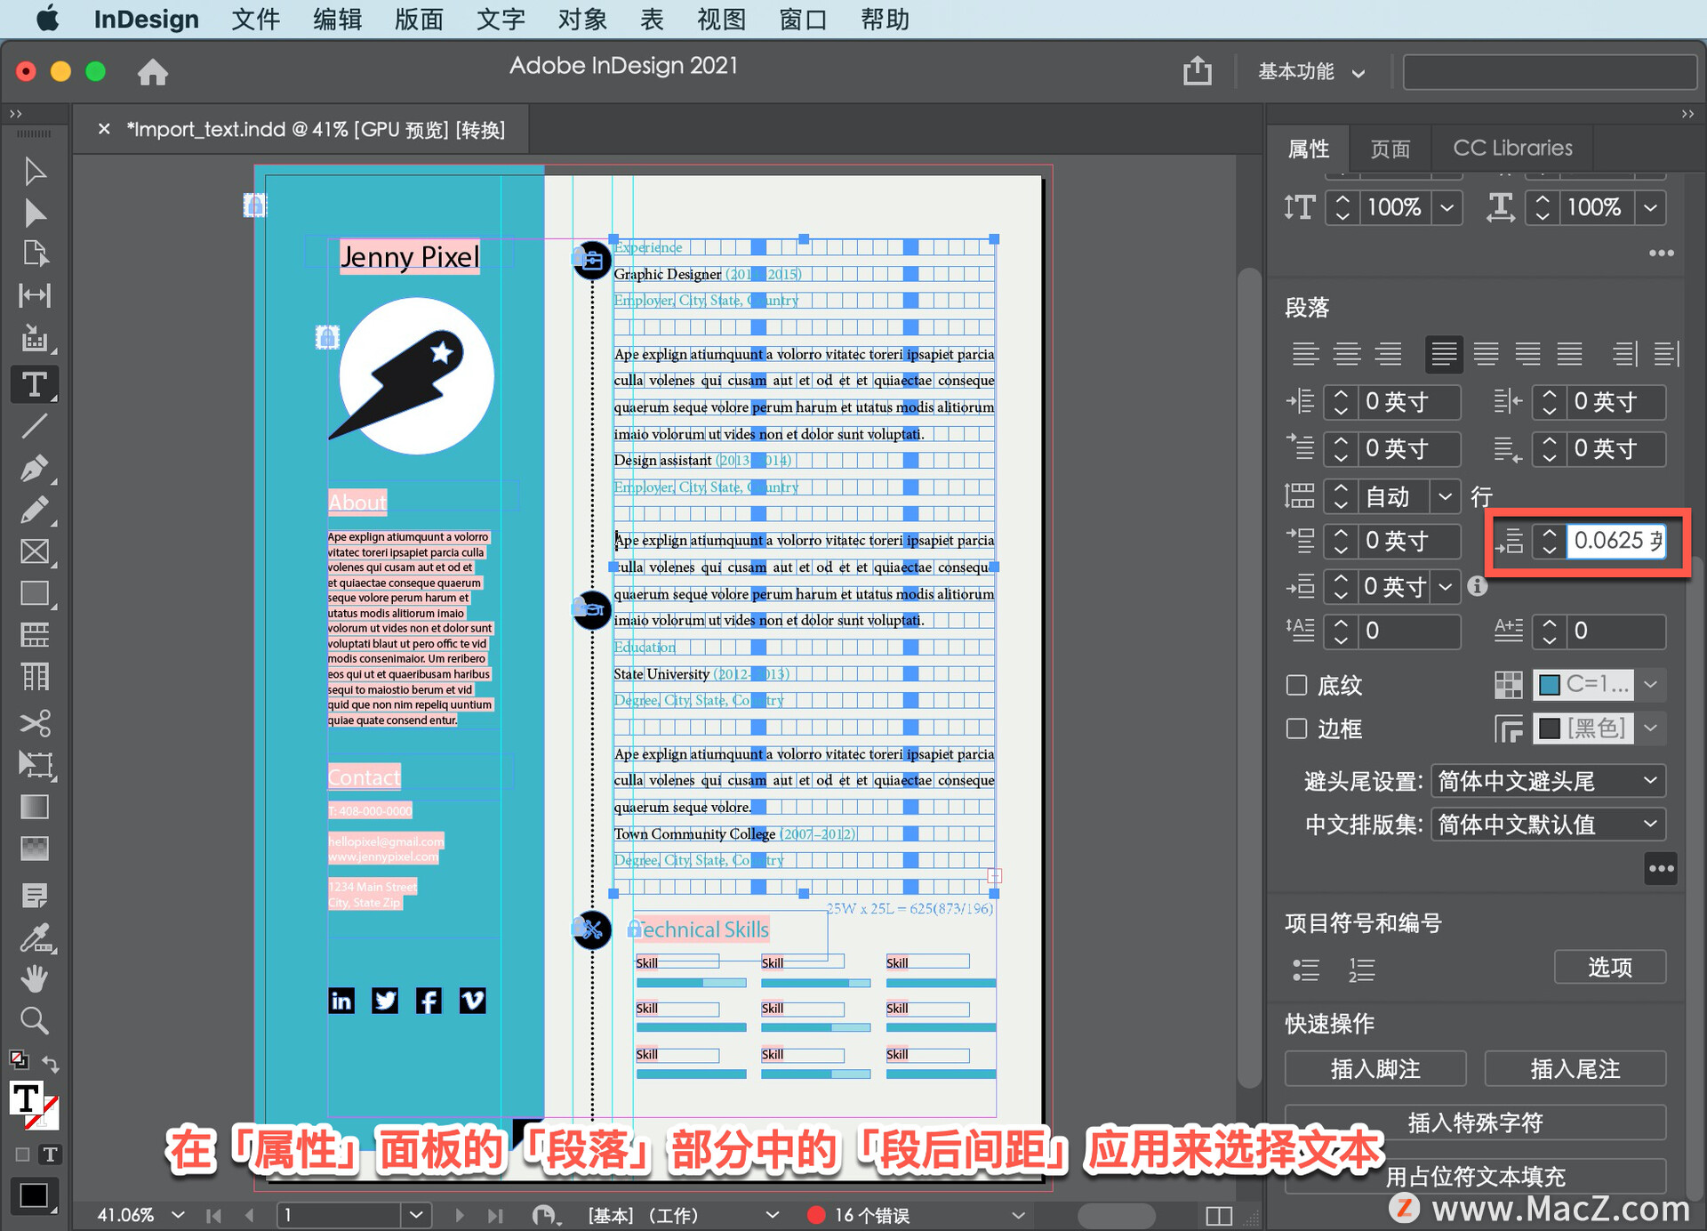The height and width of the screenshot is (1231, 1707).
Task: Enable the 底纹 (shading) checkbox
Action: (1296, 685)
